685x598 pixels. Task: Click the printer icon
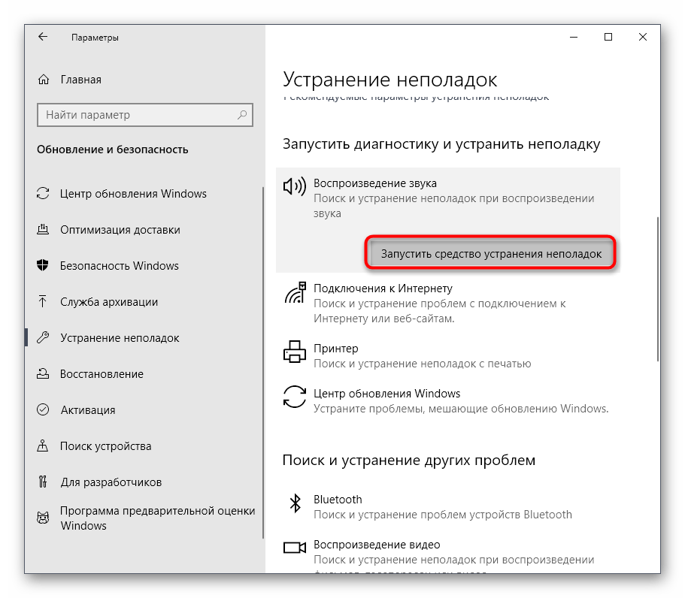point(295,352)
